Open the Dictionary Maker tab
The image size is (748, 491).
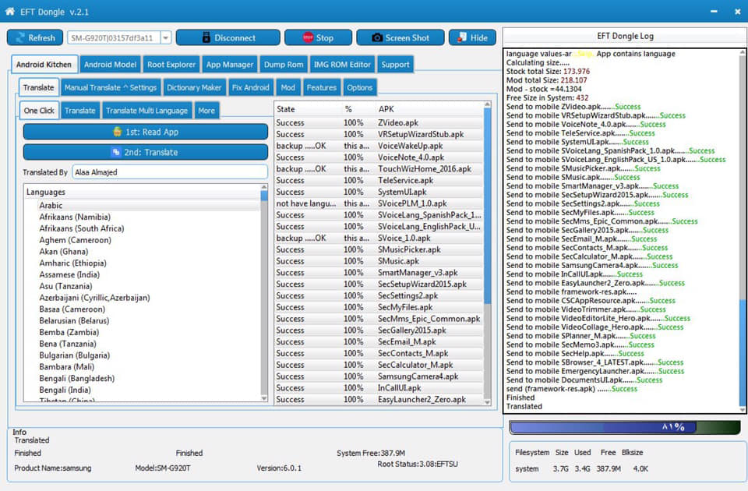tap(194, 88)
